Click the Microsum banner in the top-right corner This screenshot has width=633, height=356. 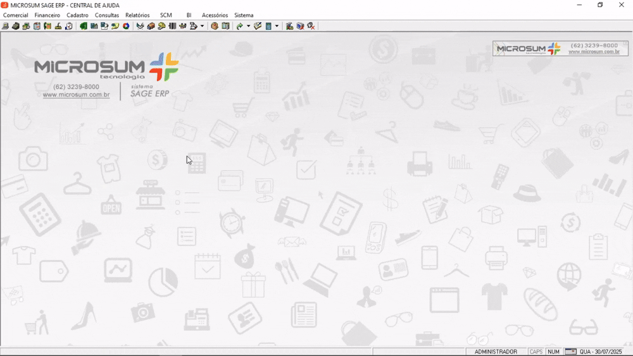click(560, 49)
